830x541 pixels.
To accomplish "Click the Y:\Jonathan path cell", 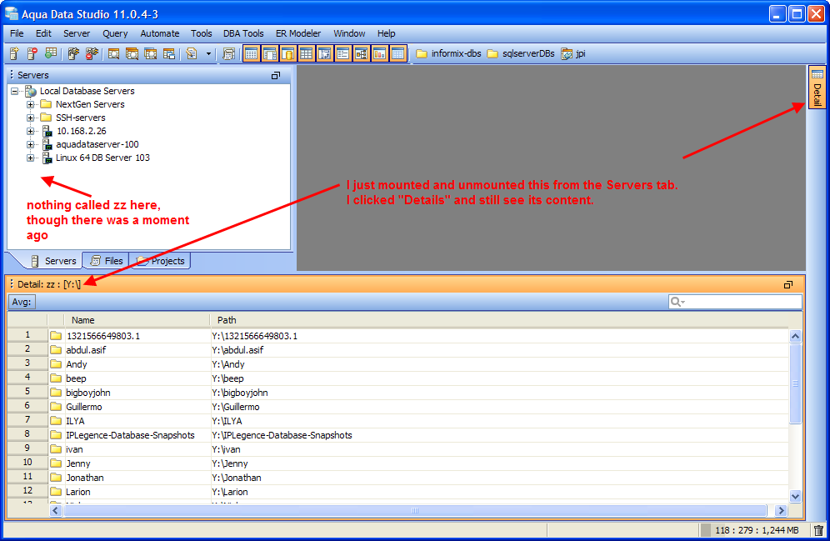I will [x=500, y=478].
